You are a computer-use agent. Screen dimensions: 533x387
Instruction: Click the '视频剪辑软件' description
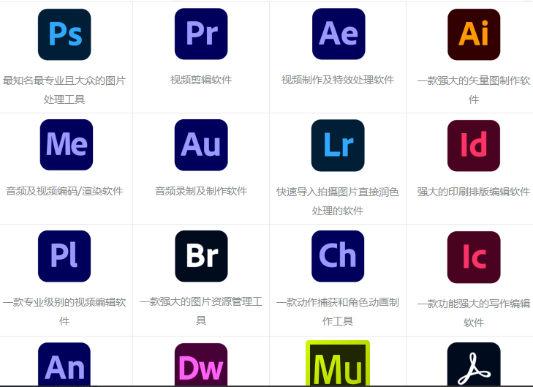tap(201, 80)
